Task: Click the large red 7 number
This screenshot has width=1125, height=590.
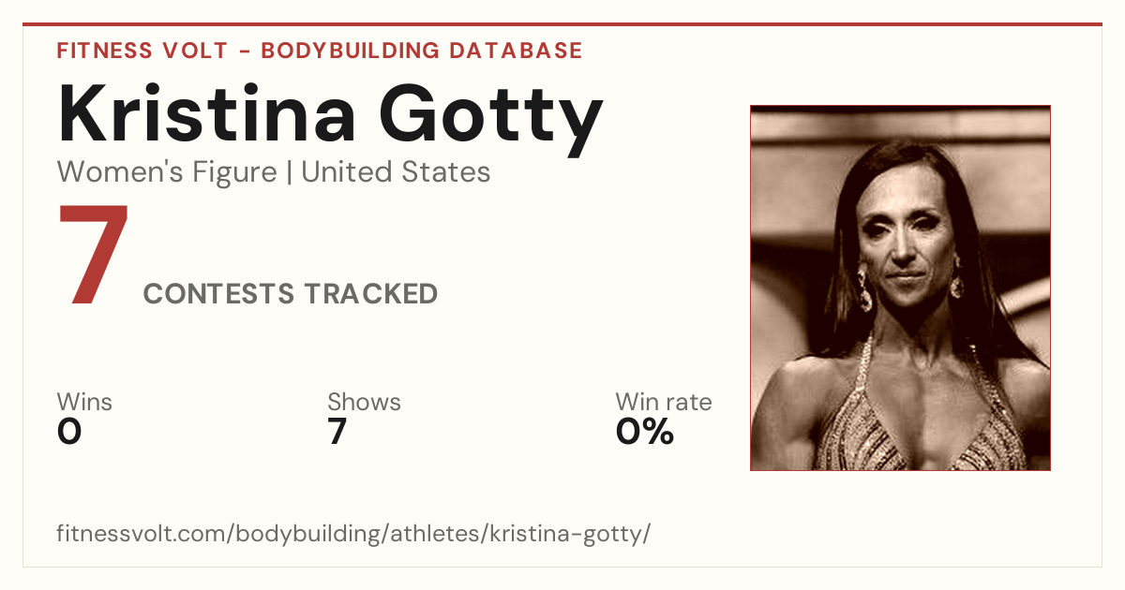Action: tap(94, 255)
